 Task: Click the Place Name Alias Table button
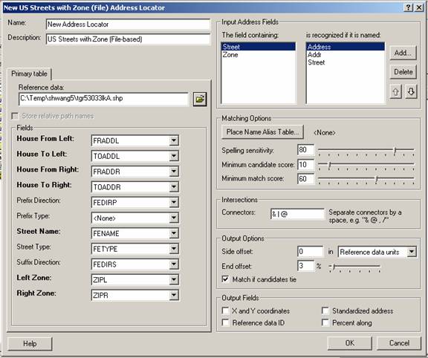pyautogui.click(x=262, y=132)
